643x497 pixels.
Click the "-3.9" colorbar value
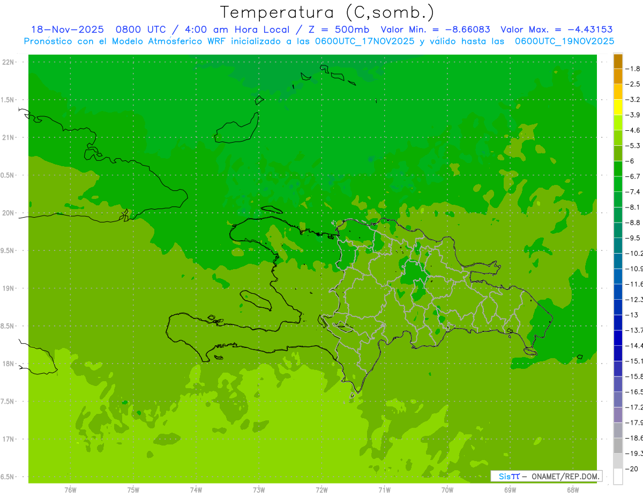coord(633,115)
